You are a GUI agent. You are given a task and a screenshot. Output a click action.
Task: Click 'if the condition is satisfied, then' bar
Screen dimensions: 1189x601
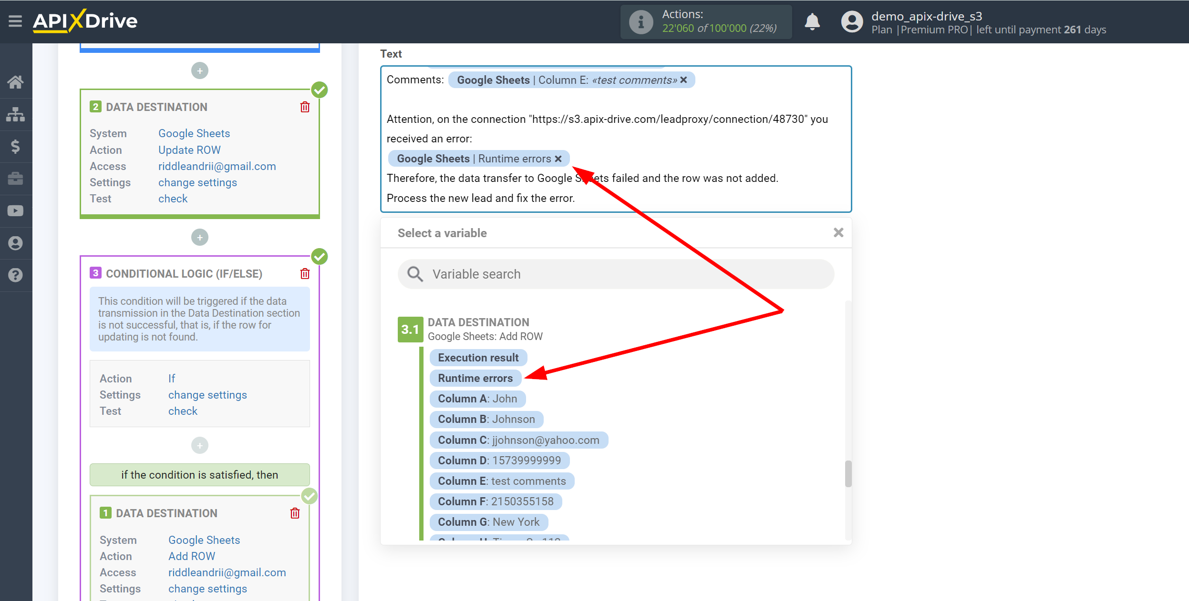200,475
